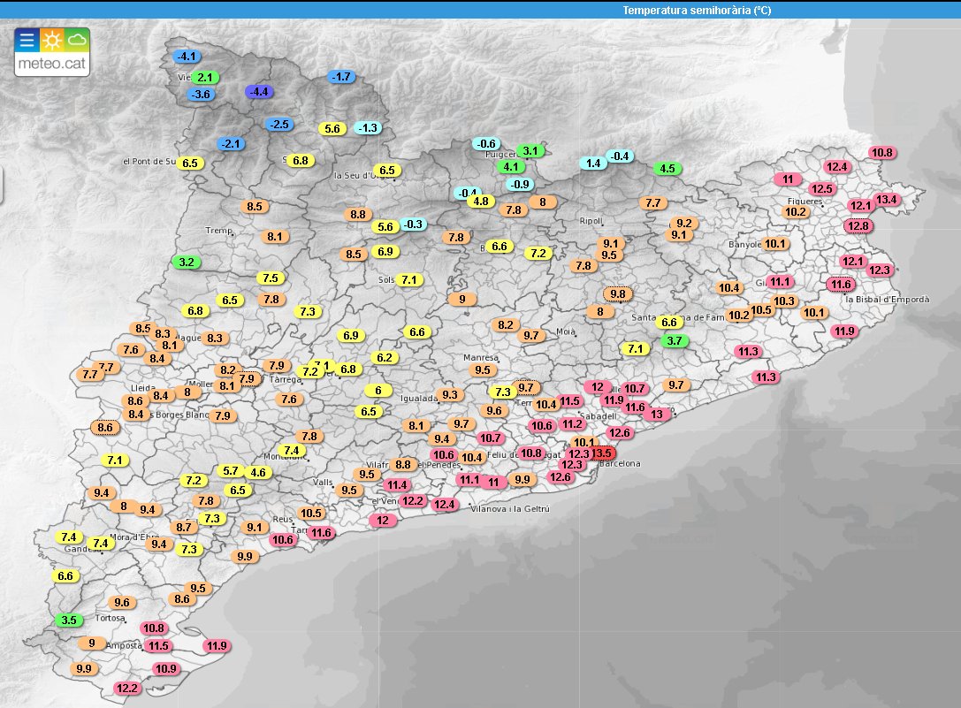Image resolution: width=961 pixels, height=708 pixels.
Task: Select the -4.4 purple station marker
Action: click(x=259, y=91)
